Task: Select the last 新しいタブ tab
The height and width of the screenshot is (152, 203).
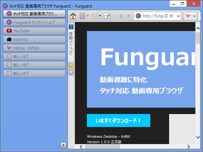Action: point(34,73)
